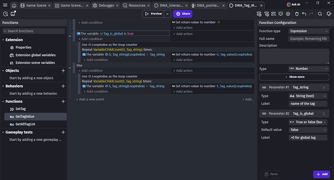The image size is (334, 180).
Task: Switch to DWA_pointe... extension tab
Action: coord(208,5)
